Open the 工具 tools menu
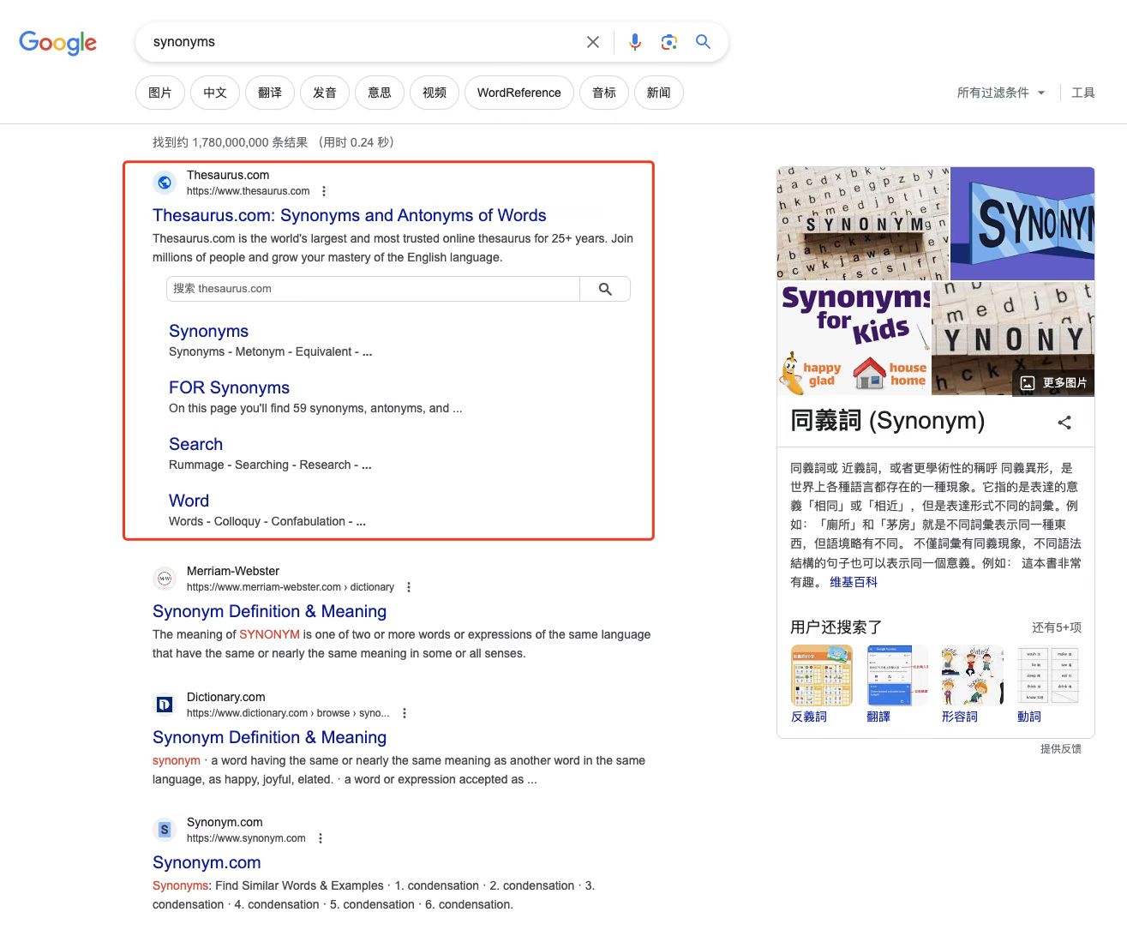The width and height of the screenshot is (1127, 942). coord(1083,93)
